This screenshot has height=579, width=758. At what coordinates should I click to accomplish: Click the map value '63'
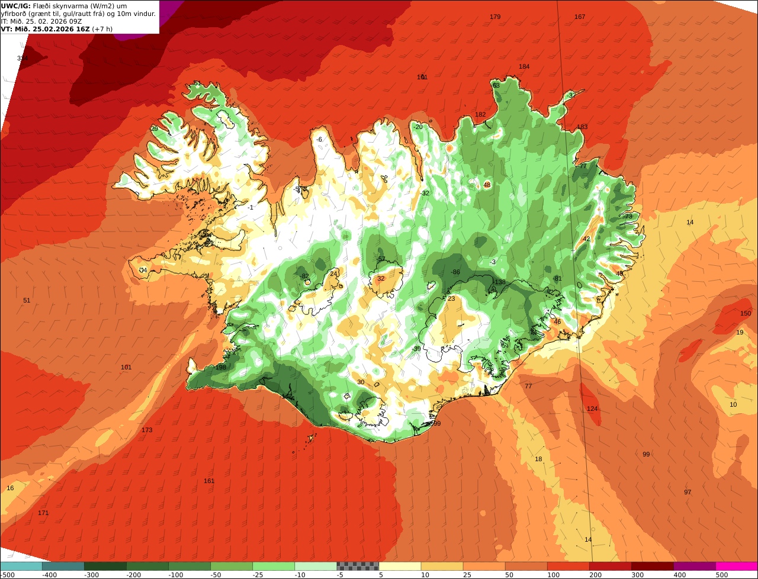[x=496, y=85]
